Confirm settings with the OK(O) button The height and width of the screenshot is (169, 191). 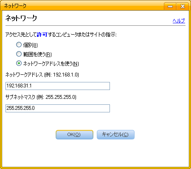[x=74, y=135]
